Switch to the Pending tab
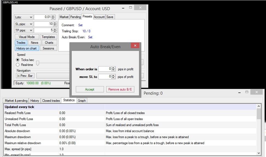 pos(76,17)
